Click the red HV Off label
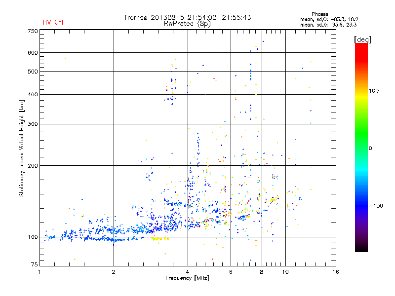The image size is (395, 296). point(53,22)
